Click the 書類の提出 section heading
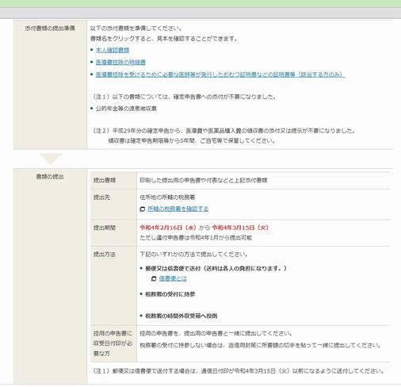 (50, 177)
